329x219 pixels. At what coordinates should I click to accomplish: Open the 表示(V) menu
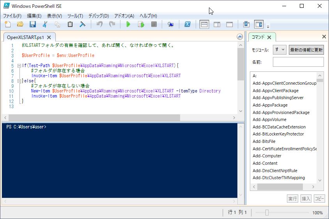click(54, 16)
